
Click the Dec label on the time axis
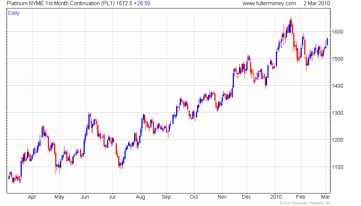pyautogui.click(x=246, y=197)
